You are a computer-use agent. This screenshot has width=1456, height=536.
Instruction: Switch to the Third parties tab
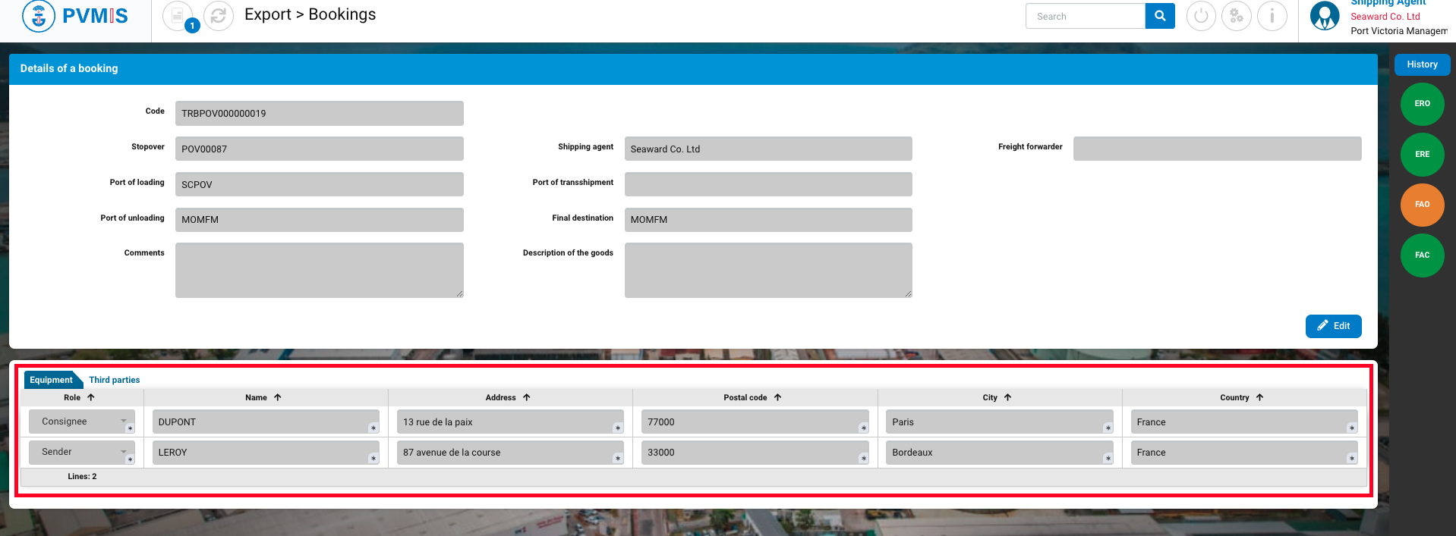point(115,380)
